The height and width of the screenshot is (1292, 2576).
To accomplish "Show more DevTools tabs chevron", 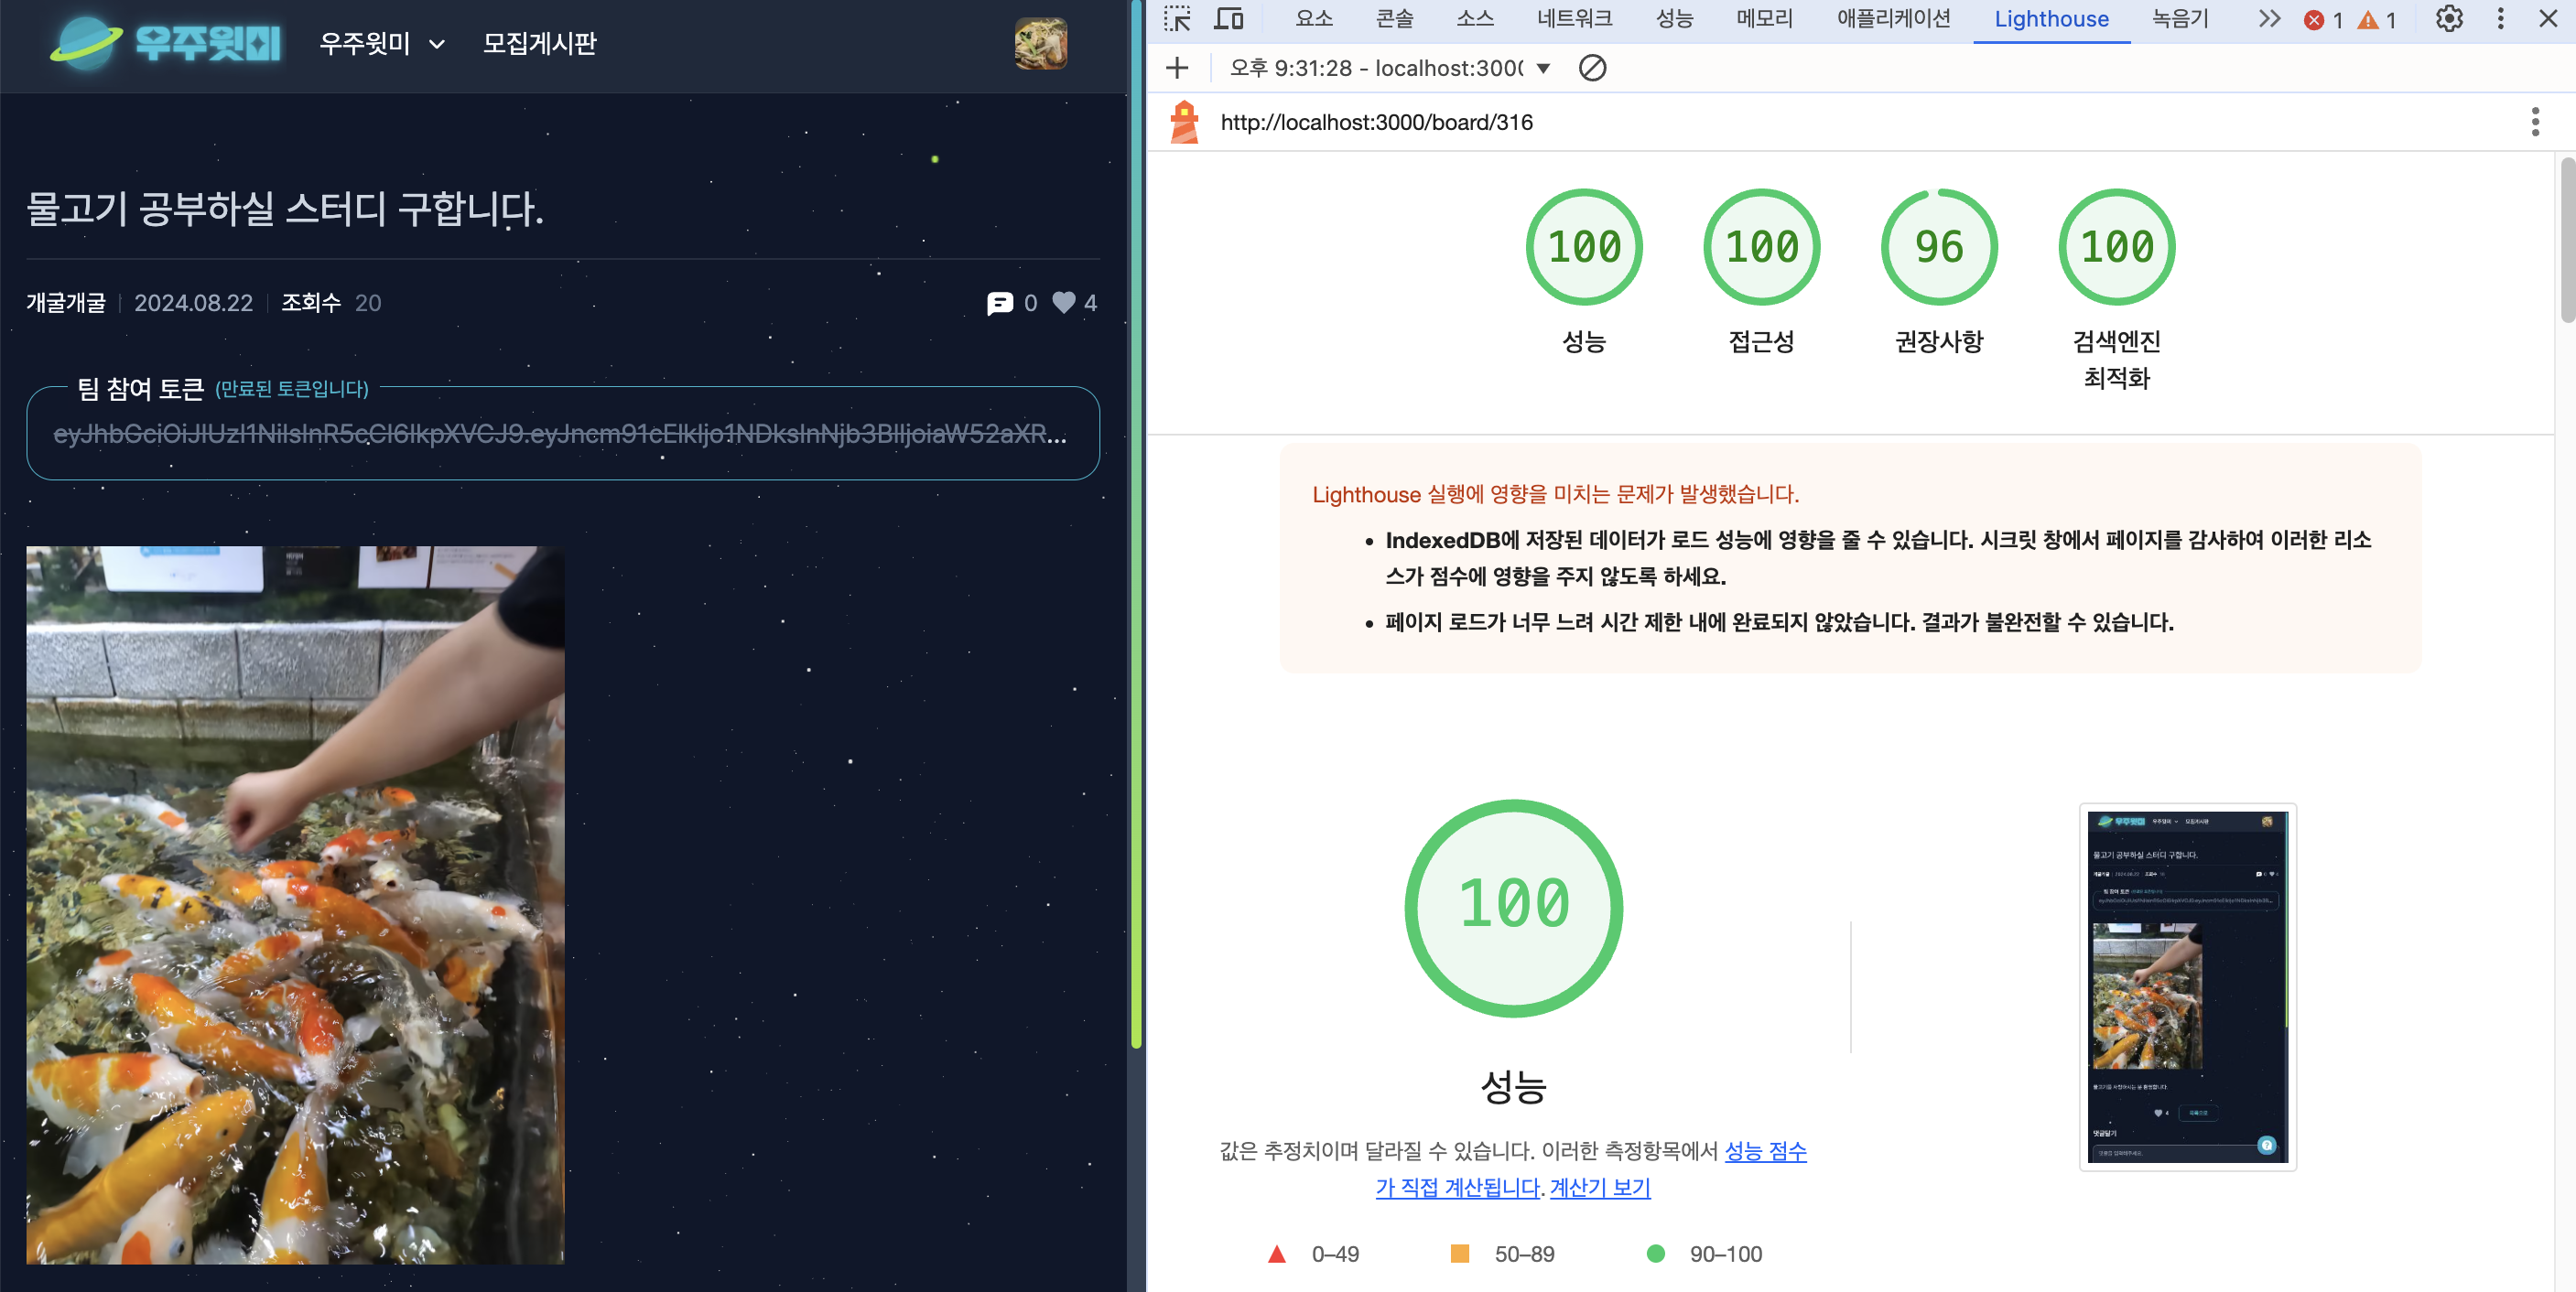I will click(x=2269, y=19).
